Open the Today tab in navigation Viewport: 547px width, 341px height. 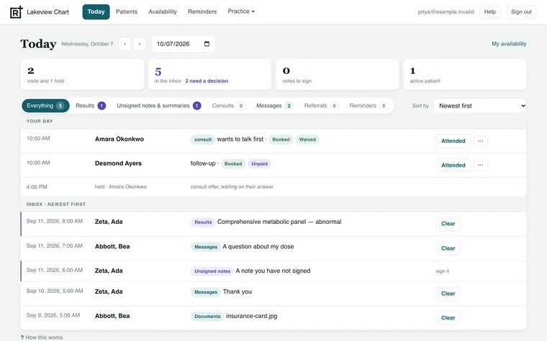96,11
